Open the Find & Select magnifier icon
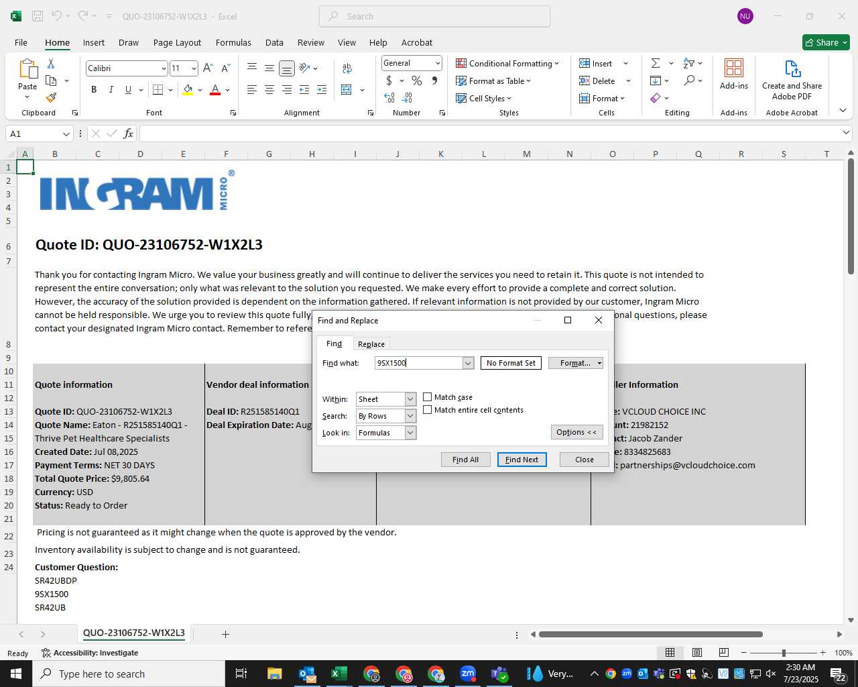Screen dimensions: 858x687 [x=689, y=81]
